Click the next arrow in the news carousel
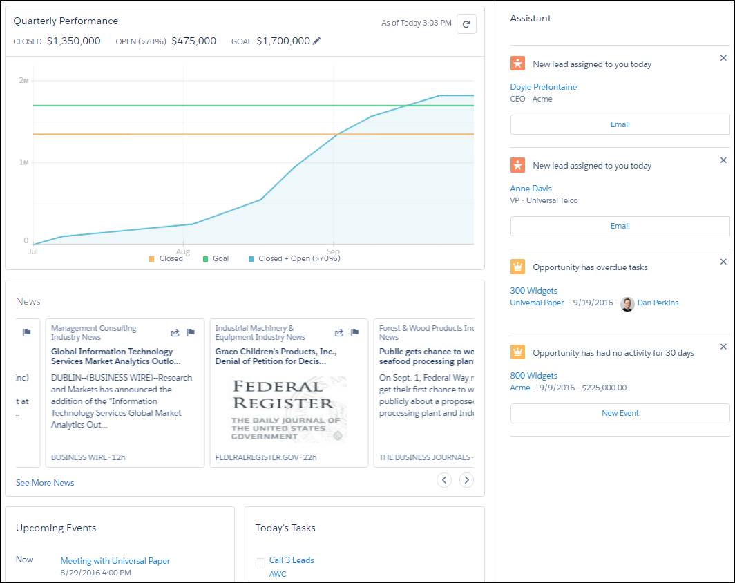735x583 pixels. 466,479
